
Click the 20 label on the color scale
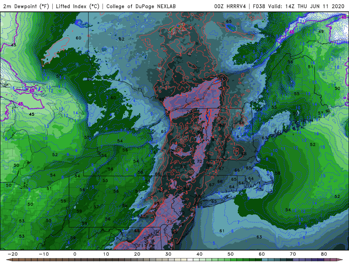click(x=137, y=254)
